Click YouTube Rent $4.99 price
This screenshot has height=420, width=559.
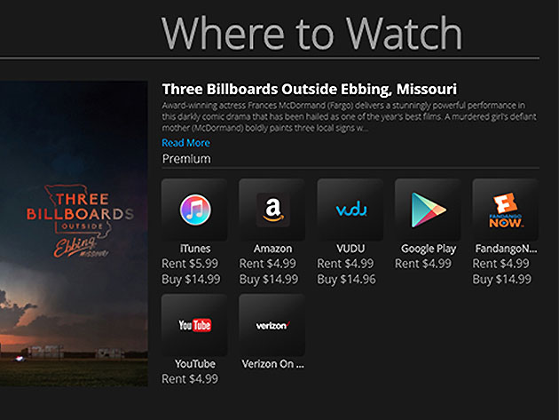[190, 379]
